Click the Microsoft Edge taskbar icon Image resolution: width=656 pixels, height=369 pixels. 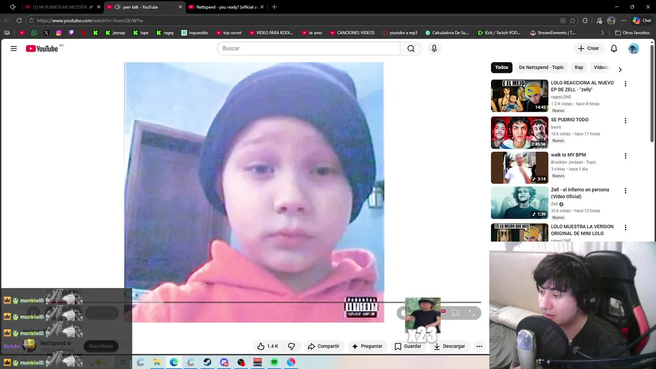pos(174,362)
